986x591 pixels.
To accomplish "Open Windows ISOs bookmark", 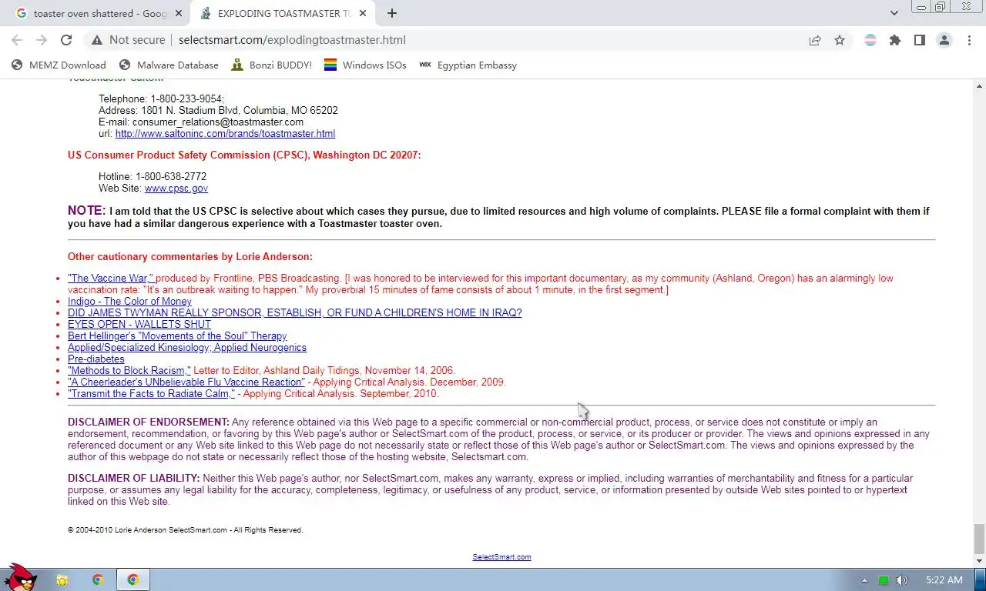I will coord(365,65).
